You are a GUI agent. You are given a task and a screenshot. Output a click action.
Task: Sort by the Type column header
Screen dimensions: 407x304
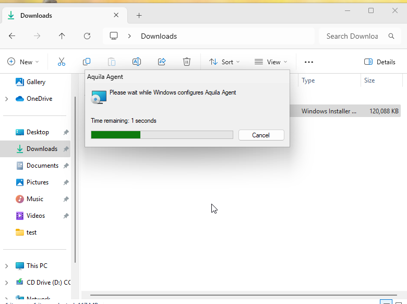[x=308, y=80]
